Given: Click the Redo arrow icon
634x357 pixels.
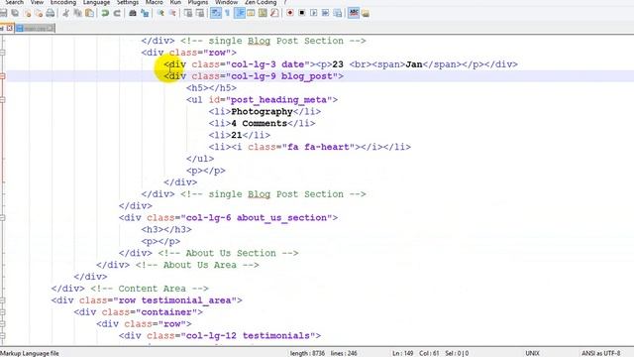Looking at the screenshot, I should tap(117, 13).
